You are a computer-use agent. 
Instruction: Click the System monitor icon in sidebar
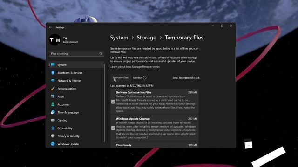click(53, 65)
